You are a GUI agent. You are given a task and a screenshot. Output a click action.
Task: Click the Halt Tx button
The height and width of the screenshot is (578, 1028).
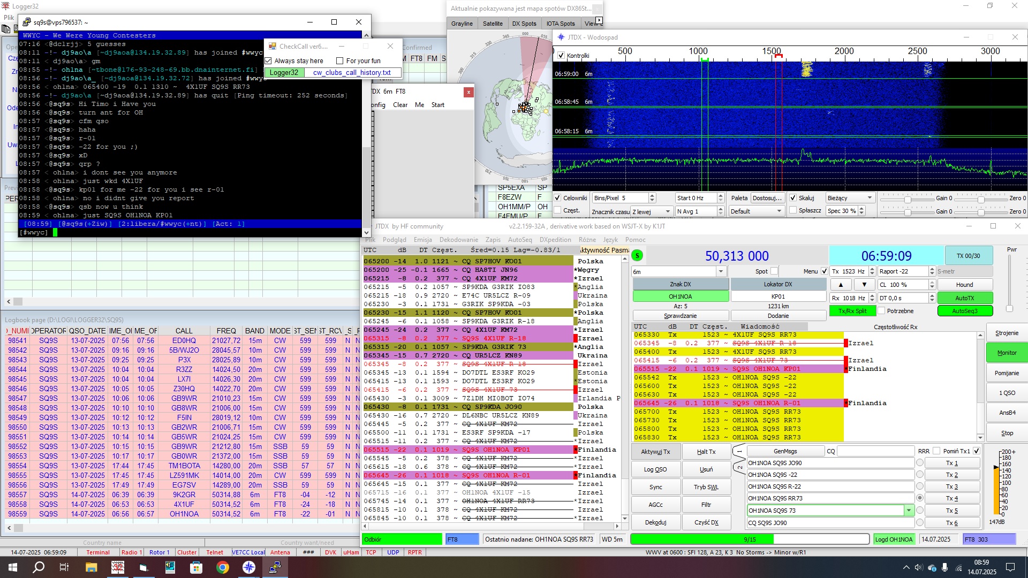(706, 452)
